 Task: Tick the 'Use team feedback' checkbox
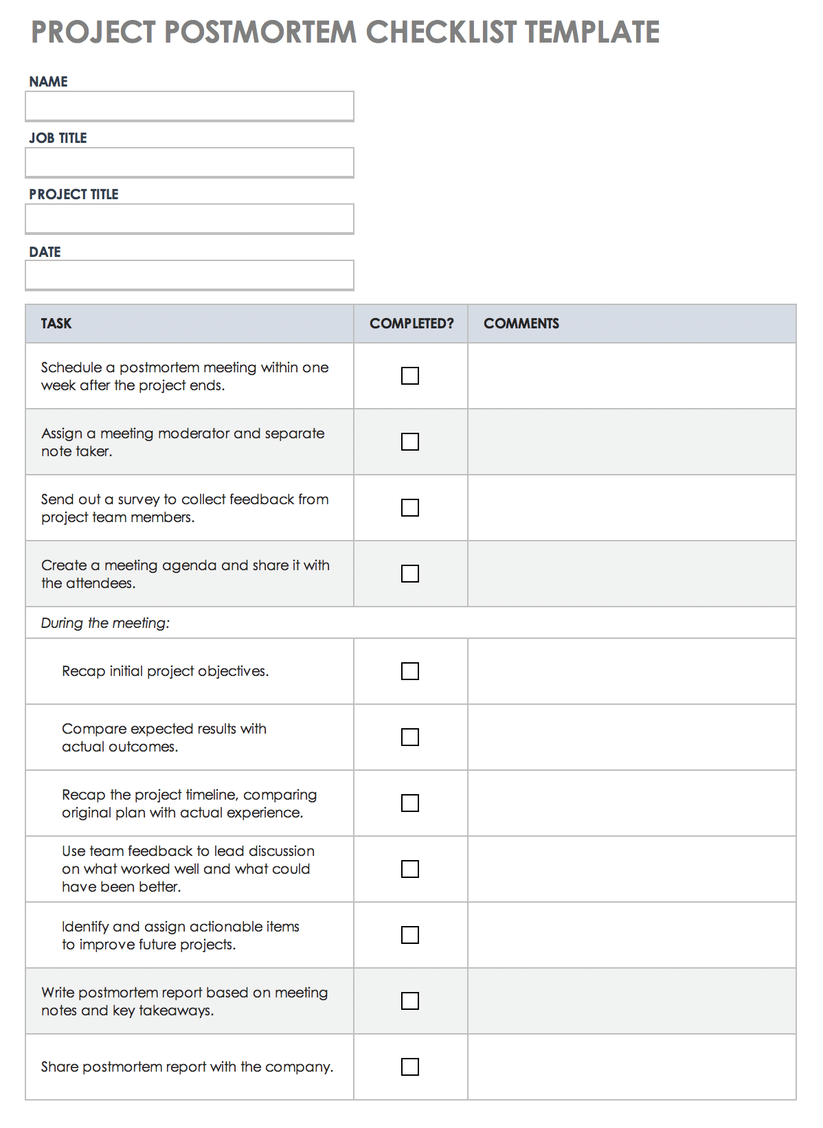pyautogui.click(x=410, y=869)
